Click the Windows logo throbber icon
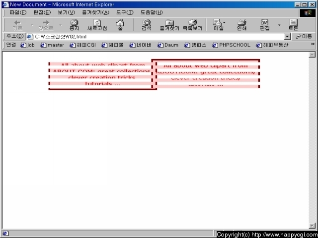The image size is (318, 238). [x=308, y=13]
